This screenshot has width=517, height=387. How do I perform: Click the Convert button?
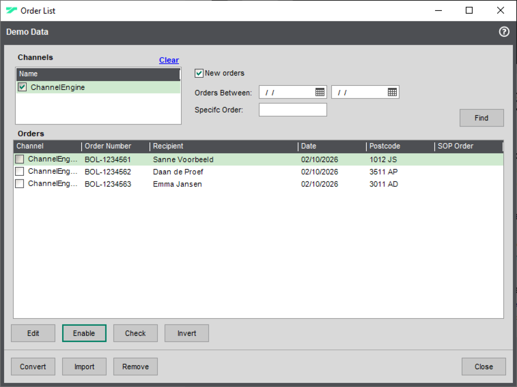33,367
